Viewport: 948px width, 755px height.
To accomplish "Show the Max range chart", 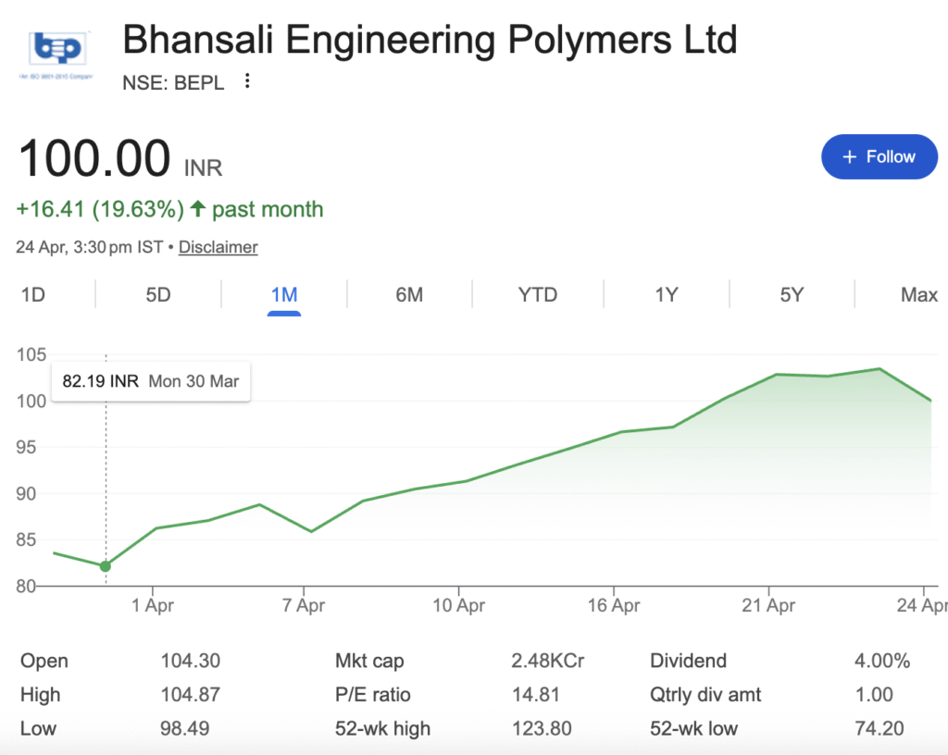I will [x=918, y=295].
